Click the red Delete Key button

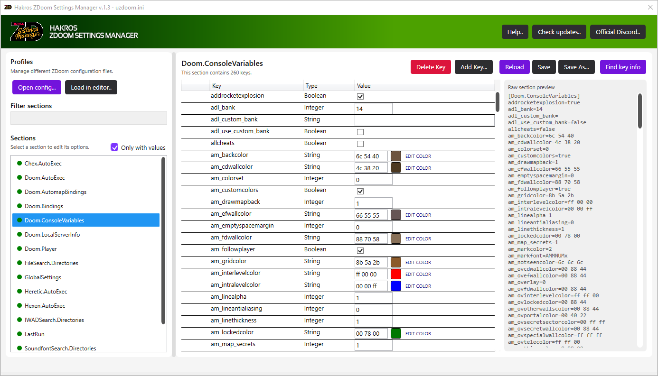(x=431, y=67)
